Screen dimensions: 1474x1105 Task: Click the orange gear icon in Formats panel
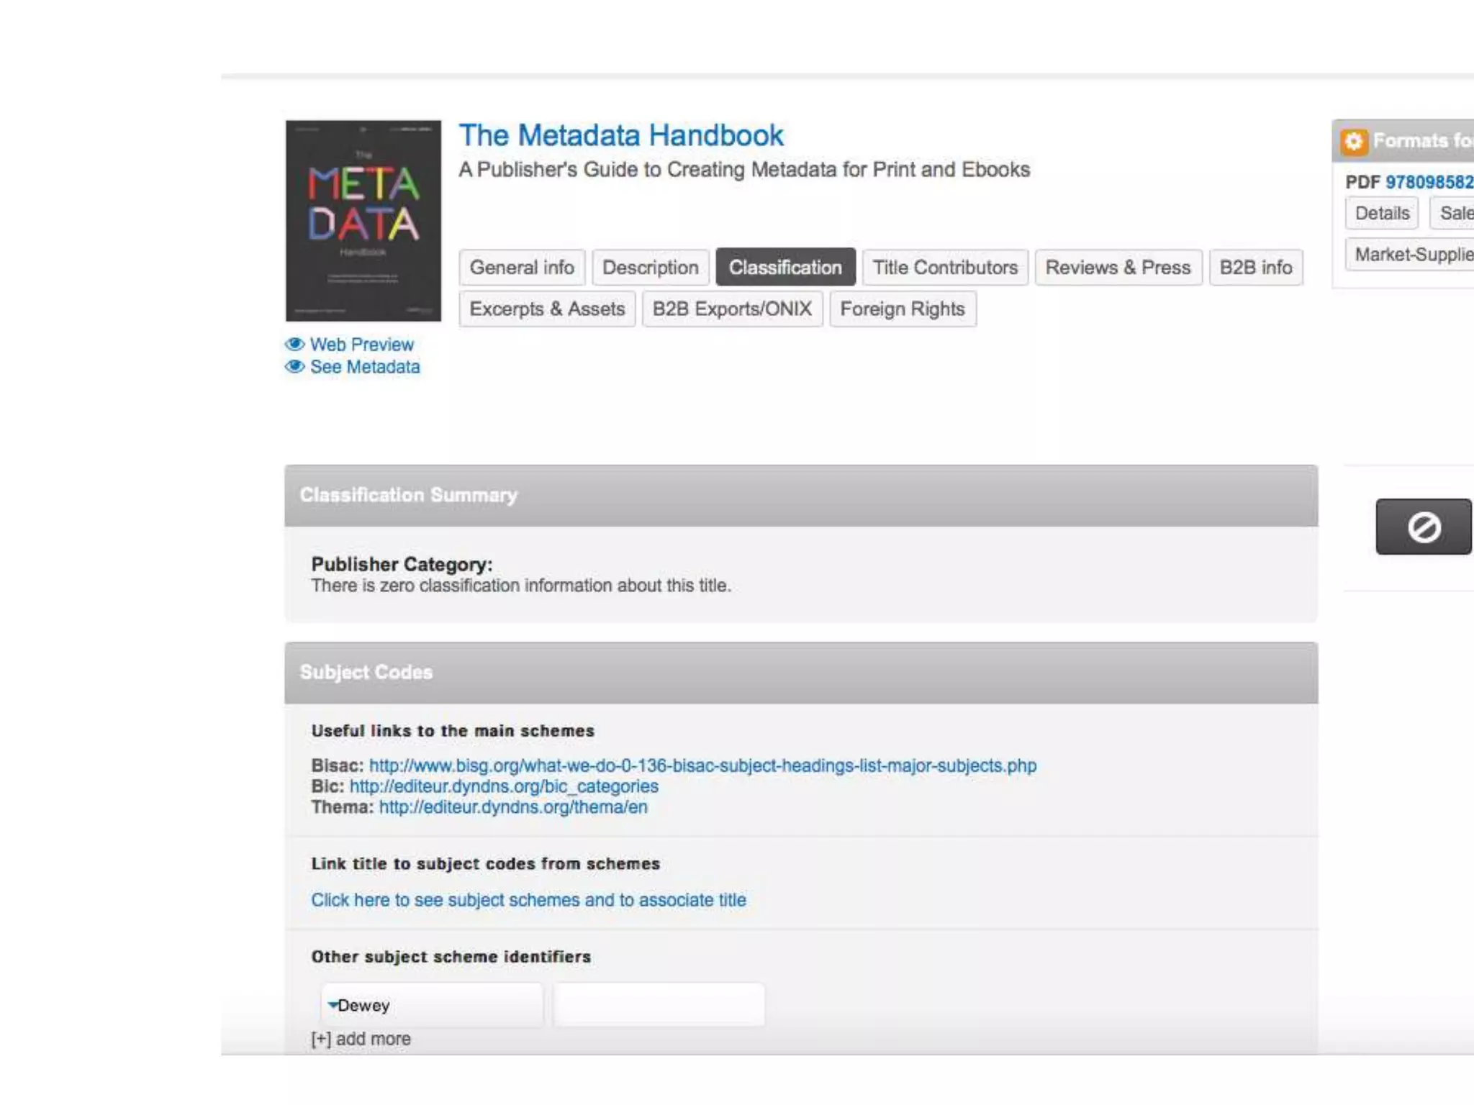[x=1353, y=141]
